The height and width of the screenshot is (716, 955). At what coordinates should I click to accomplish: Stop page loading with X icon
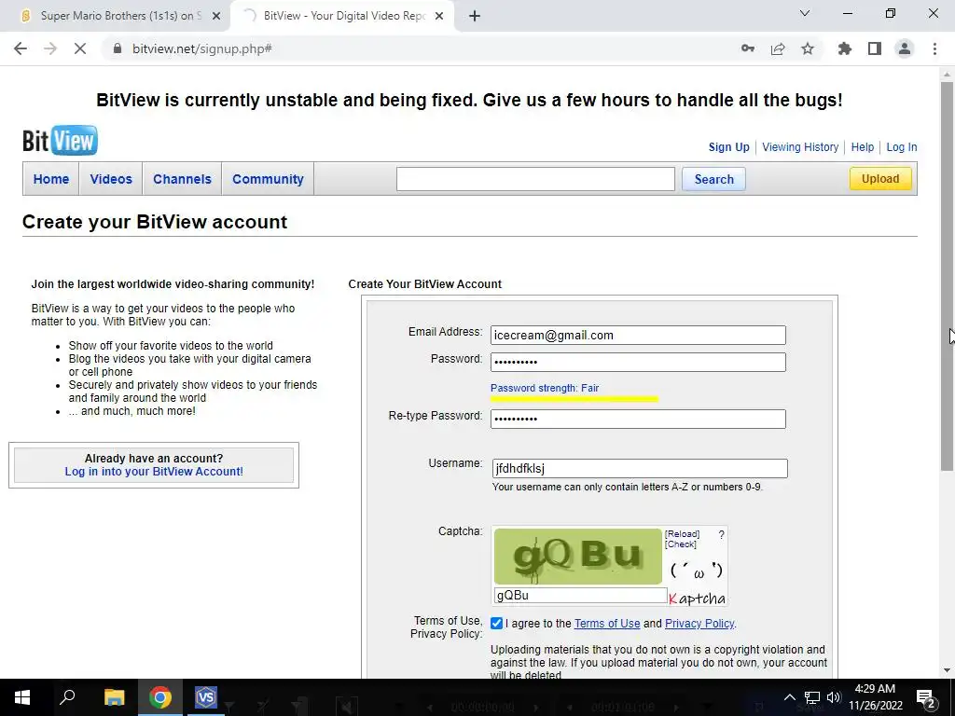click(80, 48)
